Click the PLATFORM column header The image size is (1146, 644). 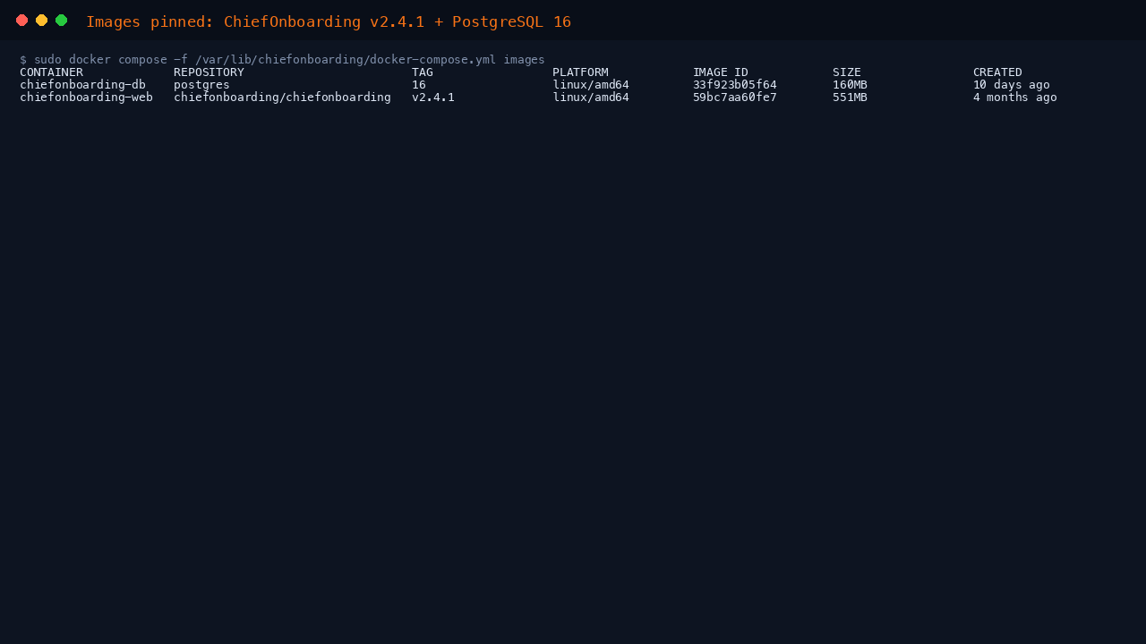(x=580, y=72)
